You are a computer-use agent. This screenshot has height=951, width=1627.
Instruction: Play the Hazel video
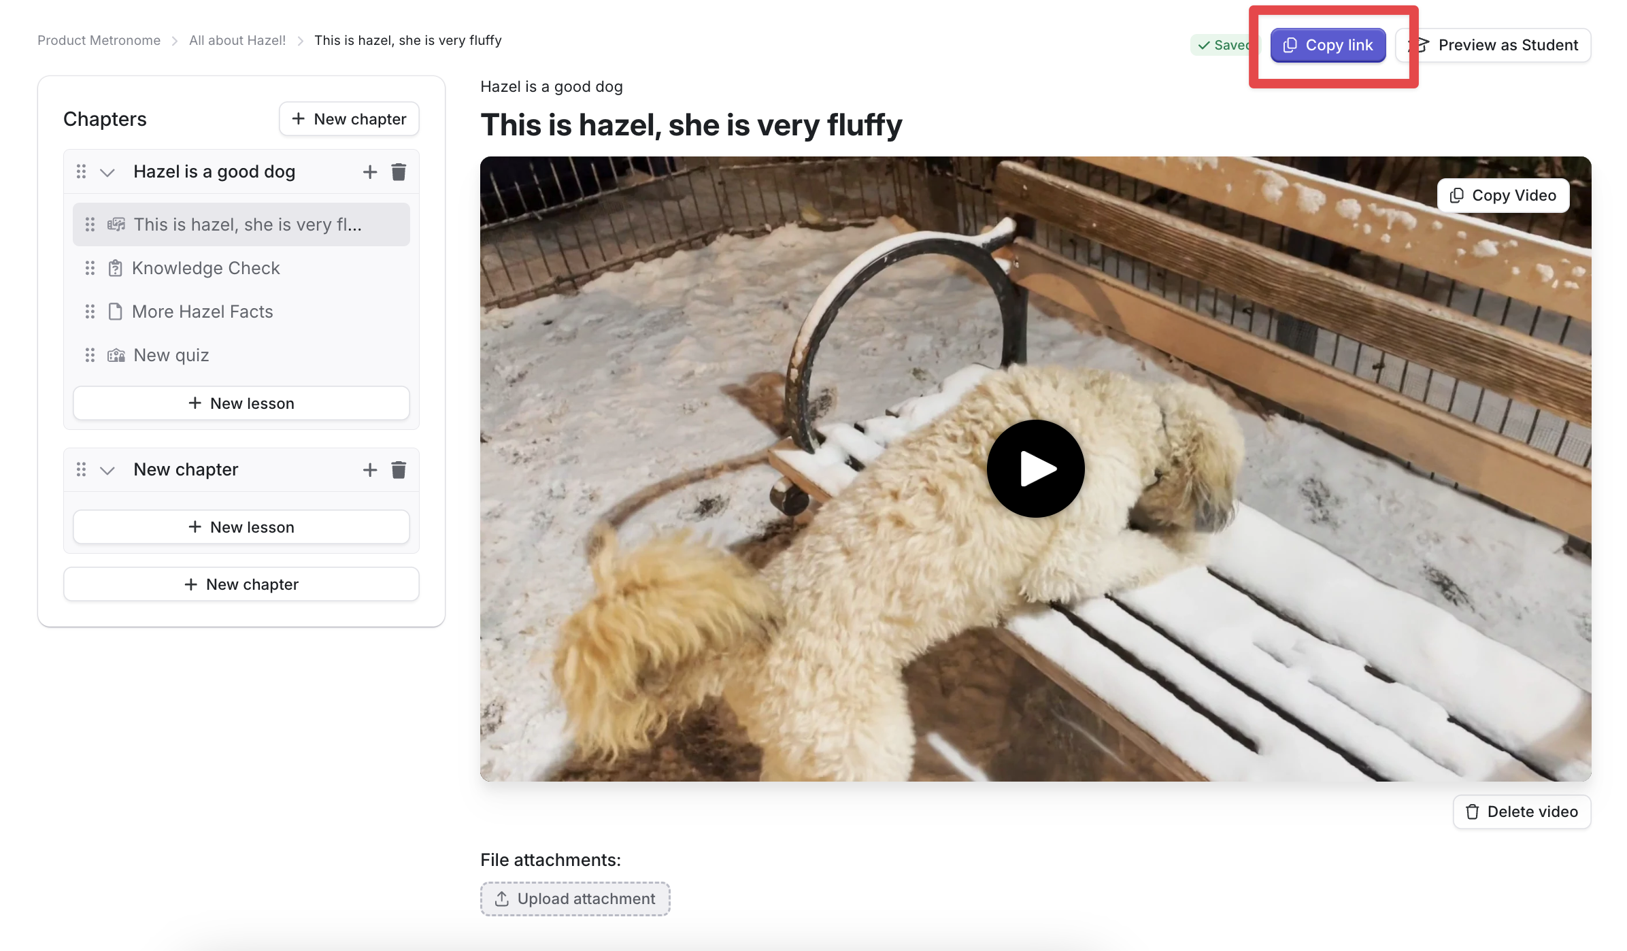1035,469
